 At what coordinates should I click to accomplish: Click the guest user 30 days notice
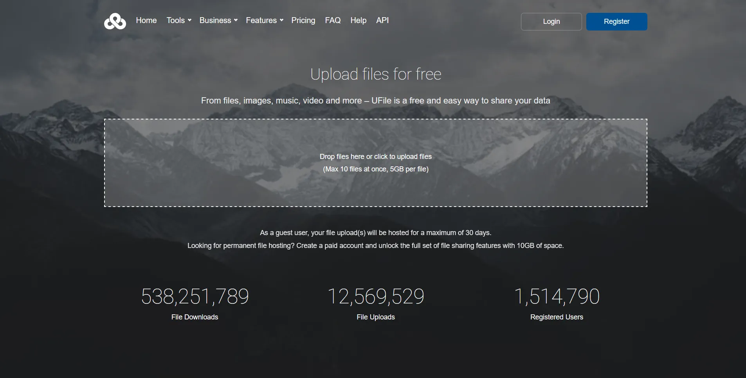[x=375, y=232]
